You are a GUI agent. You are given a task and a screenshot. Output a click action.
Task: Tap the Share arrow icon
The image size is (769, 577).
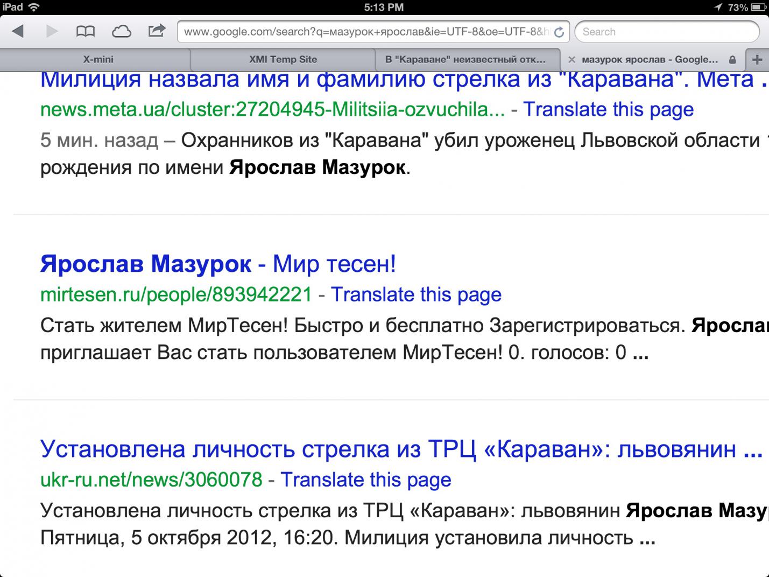[157, 31]
